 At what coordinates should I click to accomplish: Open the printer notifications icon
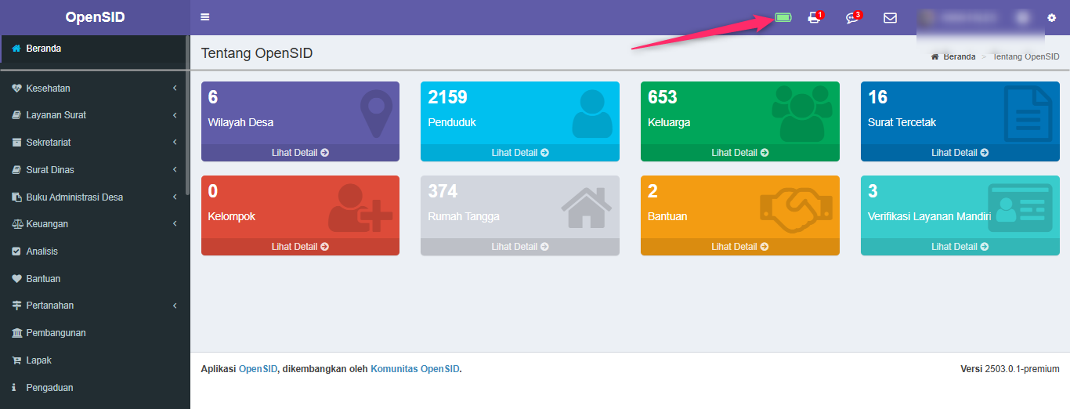pyautogui.click(x=815, y=17)
